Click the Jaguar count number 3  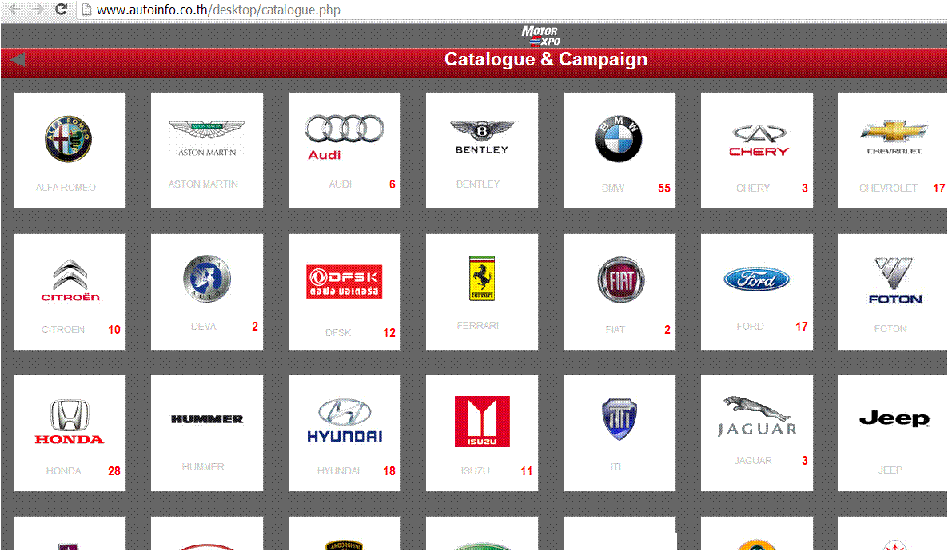click(805, 461)
